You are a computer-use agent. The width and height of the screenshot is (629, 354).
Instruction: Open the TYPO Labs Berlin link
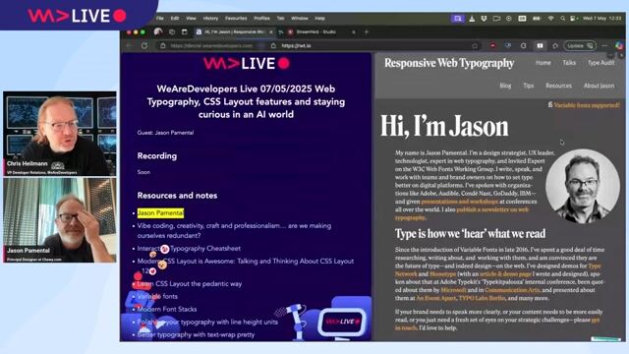(482, 298)
